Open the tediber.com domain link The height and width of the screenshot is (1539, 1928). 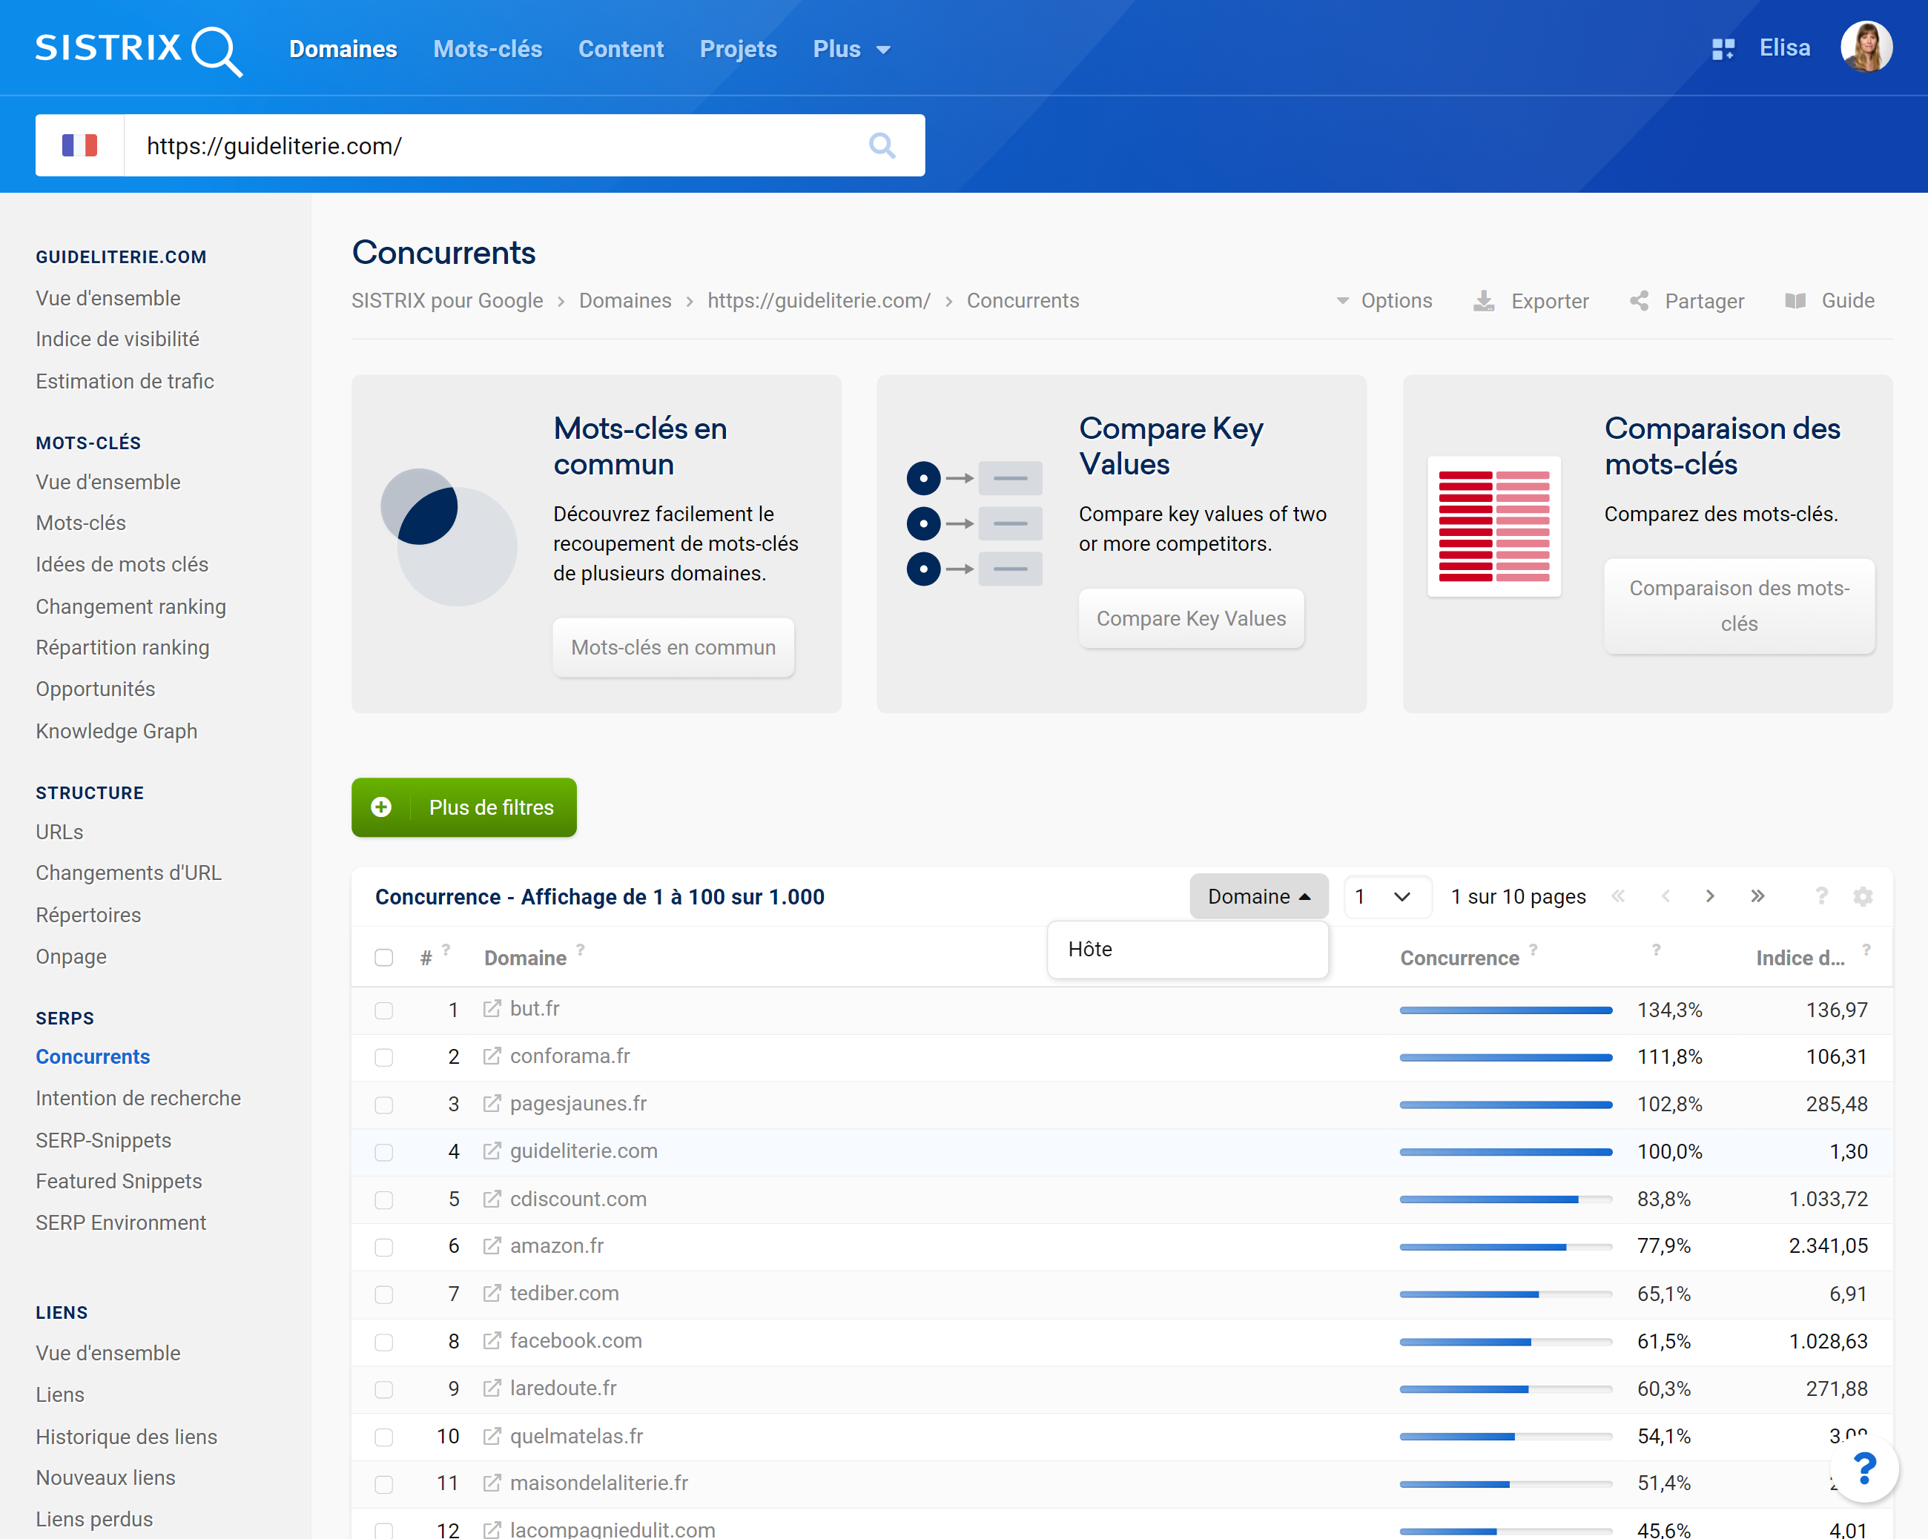pyautogui.click(x=564, y=1293)
